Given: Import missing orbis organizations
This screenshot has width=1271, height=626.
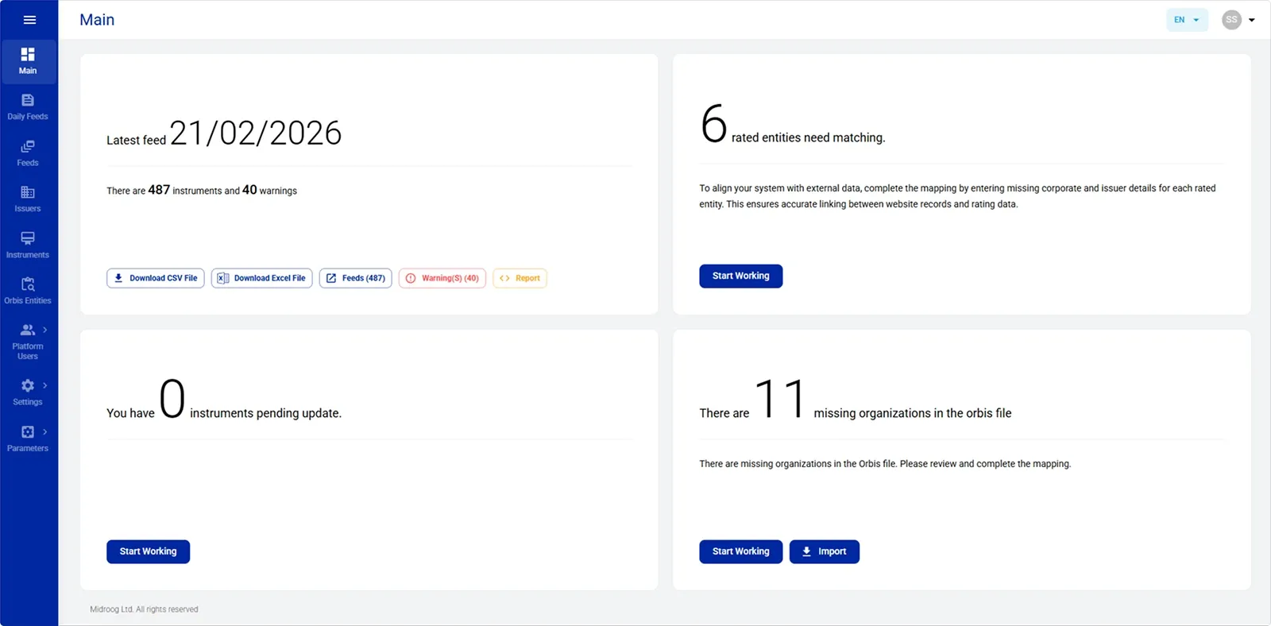Looking at the screenshot, I should tap(824, 551).
